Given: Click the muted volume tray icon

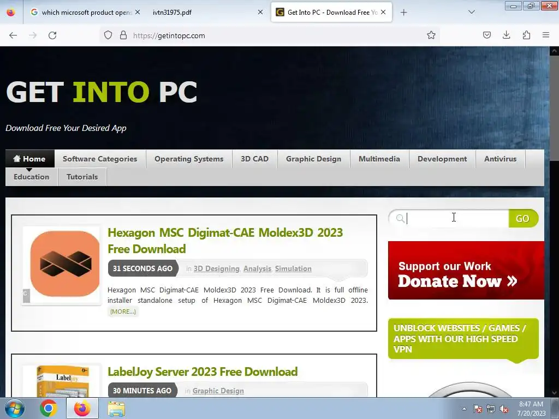Looking at the screenshot, I should [504, 409].
